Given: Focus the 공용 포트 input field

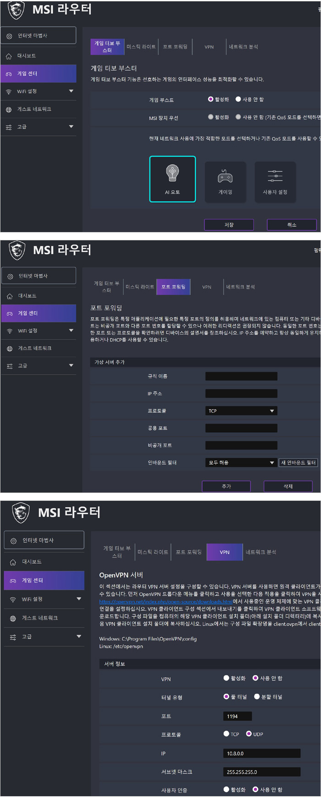Looking at the screenshot, I should pyautogui.click(x=241, y=428).
